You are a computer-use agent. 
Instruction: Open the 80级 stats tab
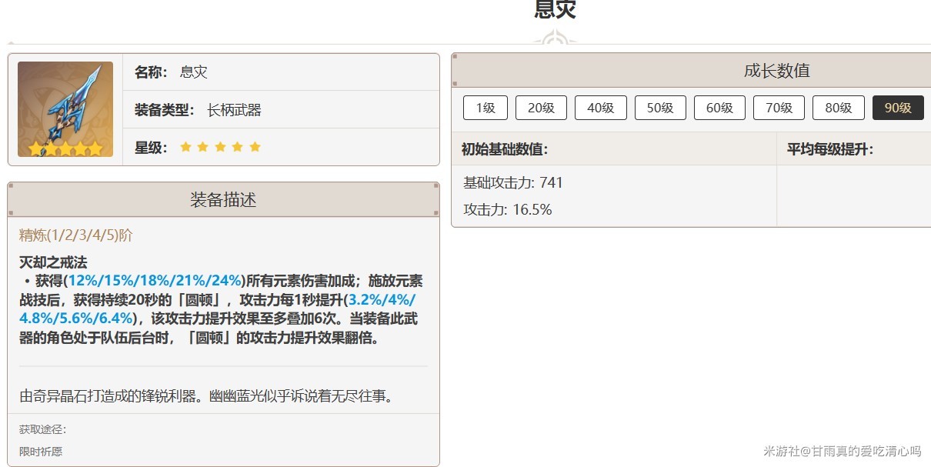click(x=838, y=108)
